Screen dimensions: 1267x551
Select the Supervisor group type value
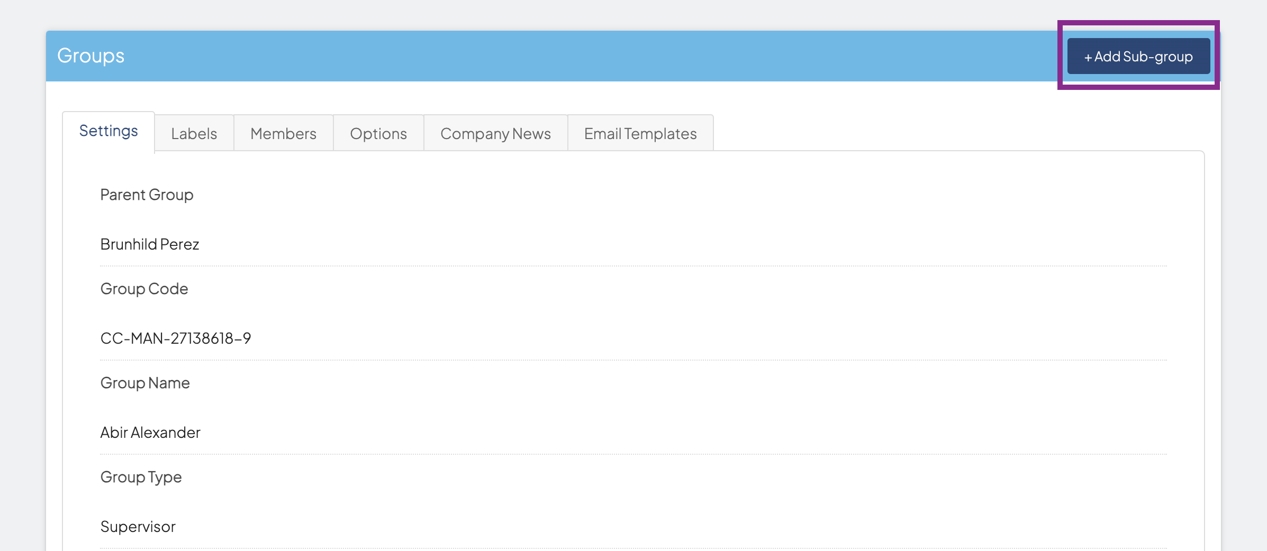pos(138,527)
